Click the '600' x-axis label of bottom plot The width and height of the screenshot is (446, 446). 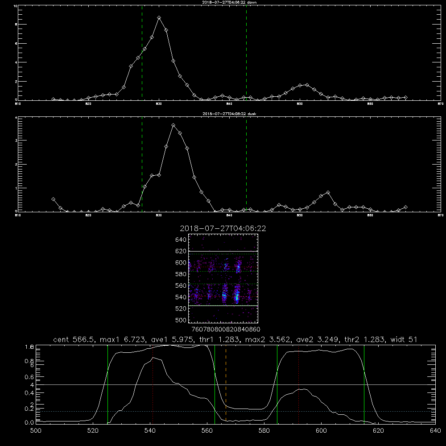(321, 431)
